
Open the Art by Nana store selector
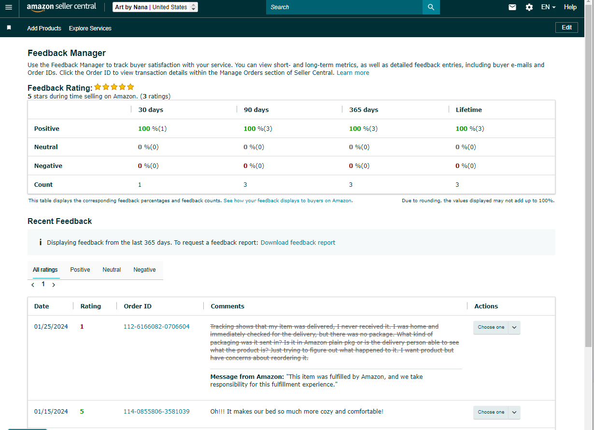[x=155, y=7]
